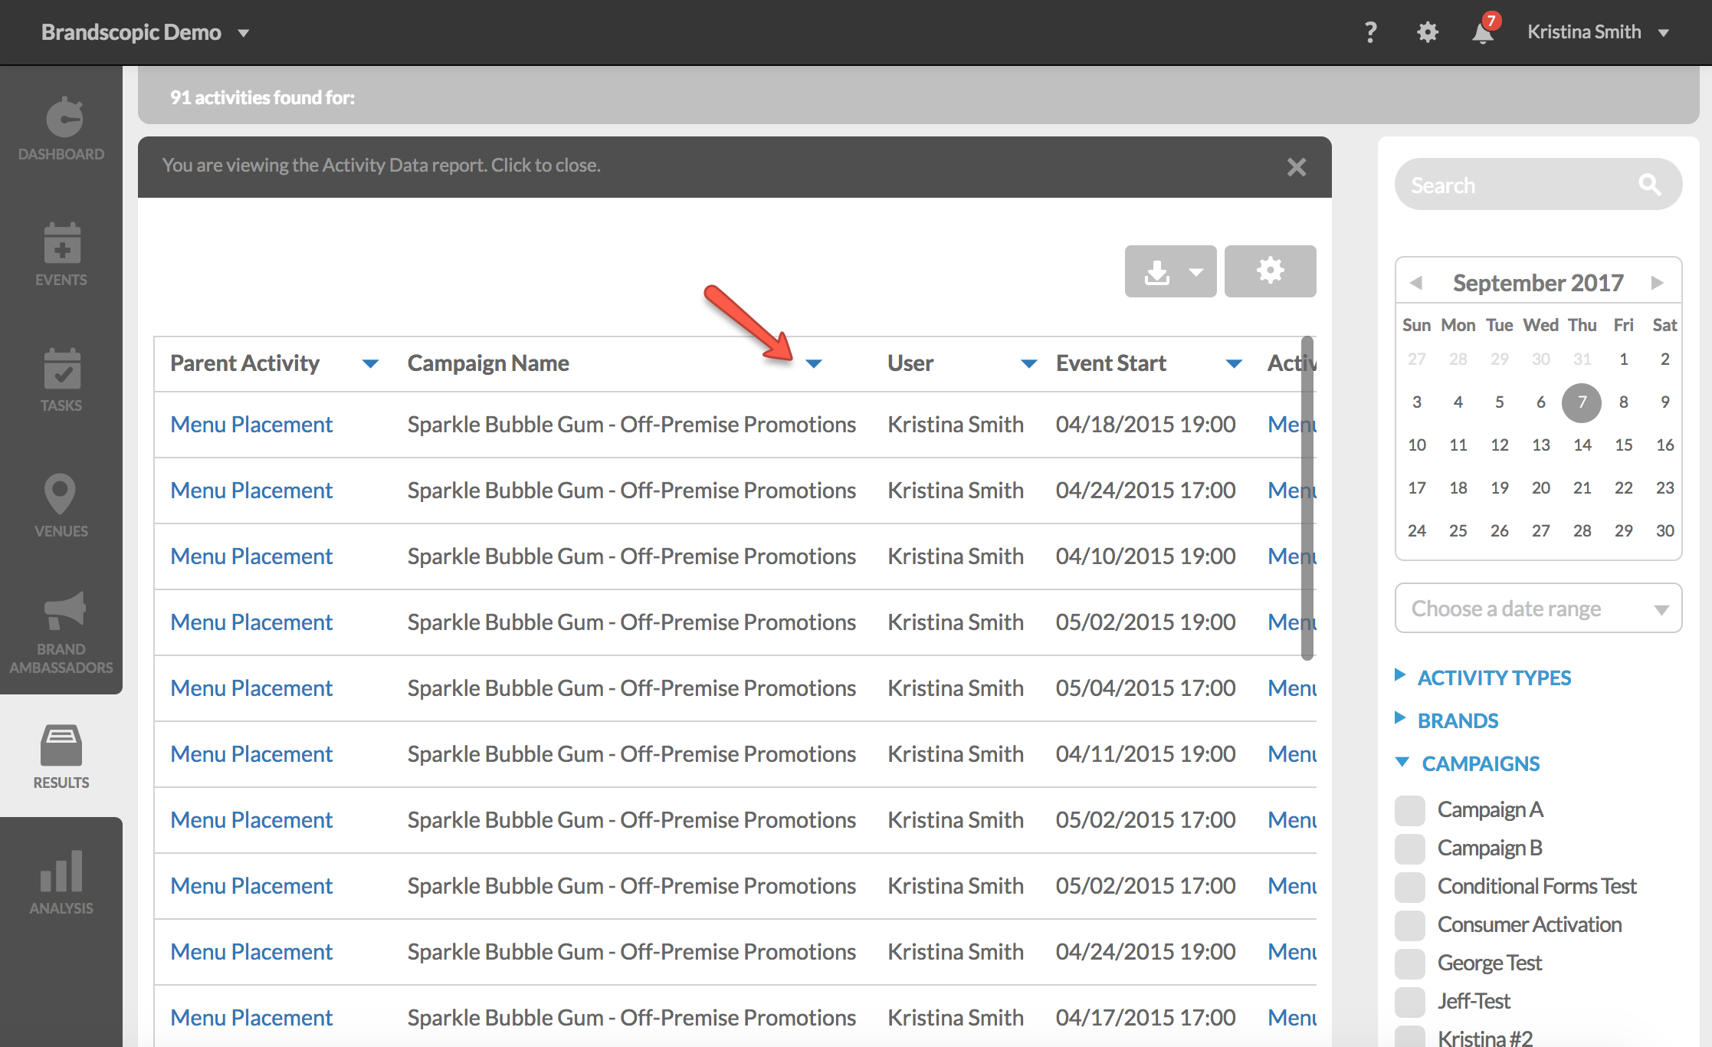Open Event Start column dropdown arrow
Viewport: 1712px width, 1047px height.
click(1234, 363)
